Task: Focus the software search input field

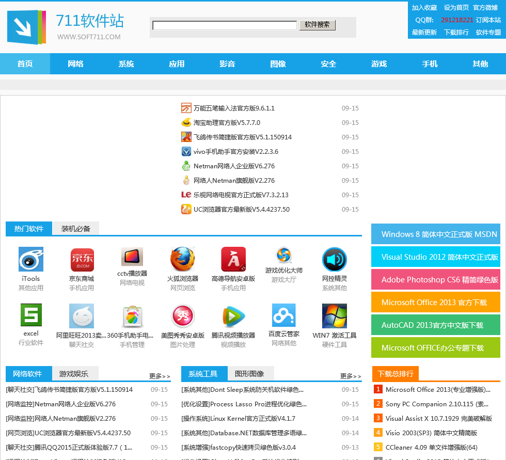Action: (225, 25)
